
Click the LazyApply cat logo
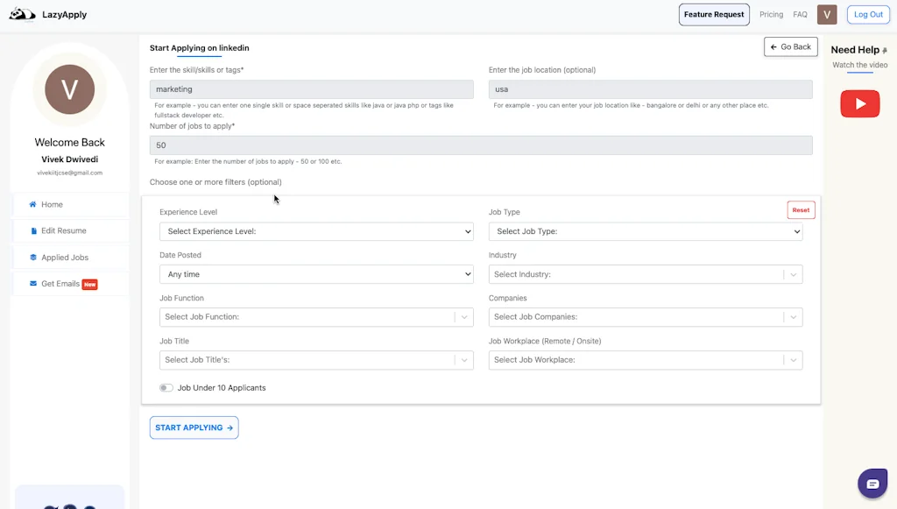(x=21, y=14)
